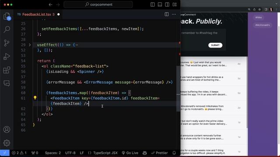This screenshot has width=280, height=157.
Task: Expand the folded useEffect block on line 29
Action: [30, 45]
